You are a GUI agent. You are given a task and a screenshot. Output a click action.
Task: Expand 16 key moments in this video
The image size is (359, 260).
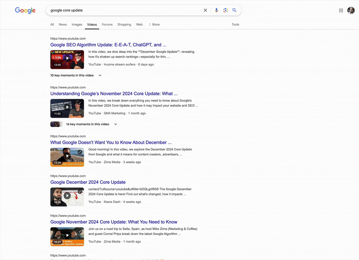88,124
